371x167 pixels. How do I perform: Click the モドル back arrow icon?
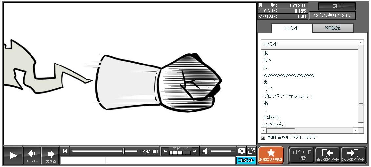32,155
